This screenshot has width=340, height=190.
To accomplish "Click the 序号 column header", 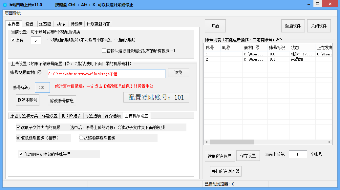I will 212,47.
